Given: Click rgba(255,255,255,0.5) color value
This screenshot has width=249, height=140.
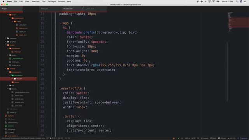Looking at the screenshot, I should (110, 65).
